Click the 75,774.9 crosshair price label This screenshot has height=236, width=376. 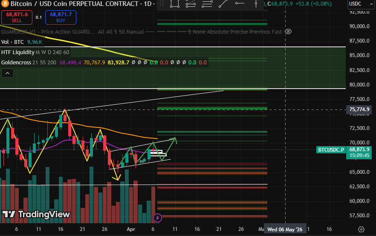pyautogui.click(x=359, y=109)
